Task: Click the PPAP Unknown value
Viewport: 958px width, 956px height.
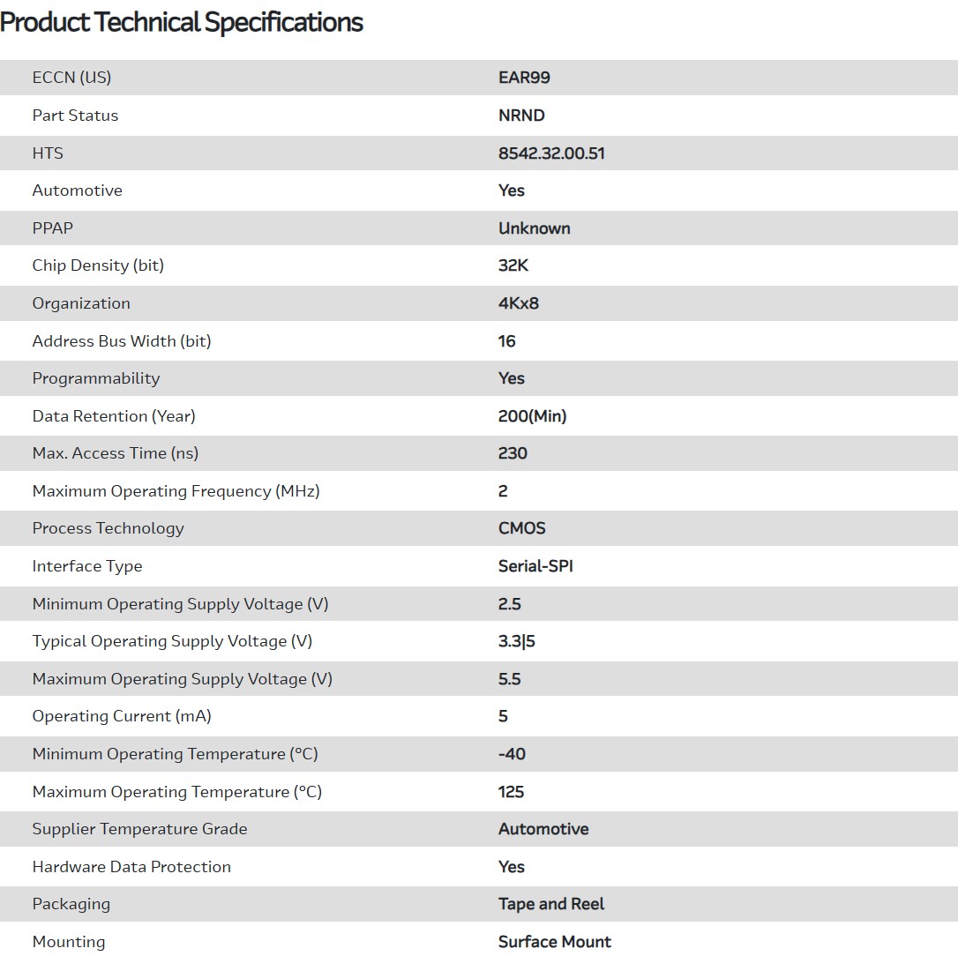Action: 534,228
